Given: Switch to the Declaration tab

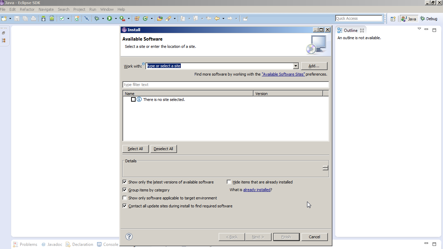Looking at the screenshot, I should pyautogui.click(x=79, y=244).
